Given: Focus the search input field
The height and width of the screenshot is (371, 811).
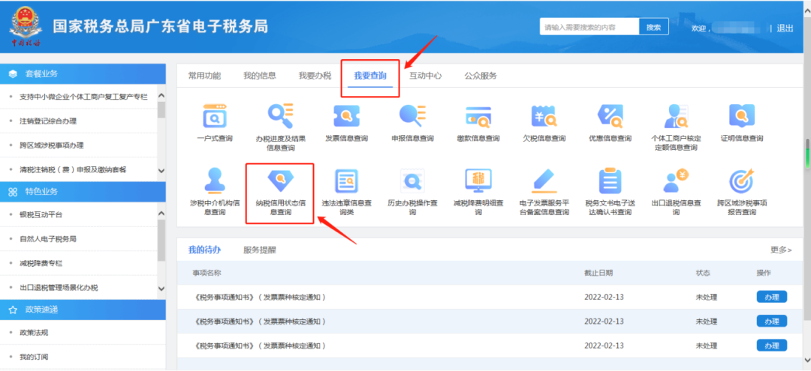Looking at the screenshot, I should (589, 27).
